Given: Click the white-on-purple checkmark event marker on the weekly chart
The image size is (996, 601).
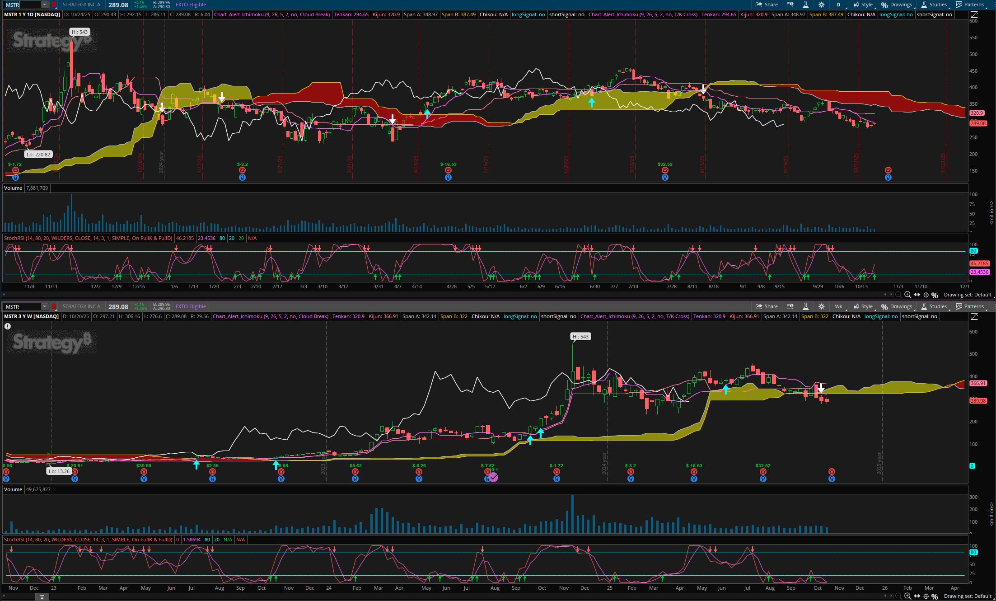Looking at the screenshot, I should tap(493, 477).
